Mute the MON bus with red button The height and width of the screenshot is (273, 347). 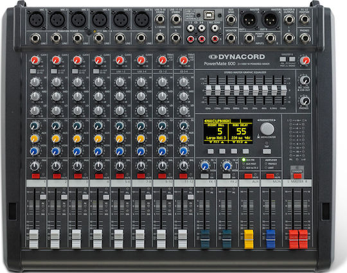[x=270, y=176]
